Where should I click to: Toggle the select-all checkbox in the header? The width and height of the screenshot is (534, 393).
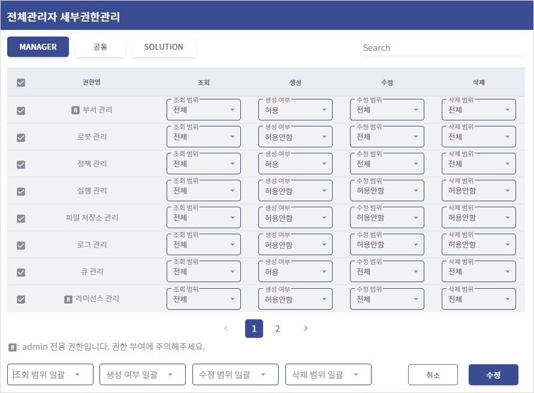[21, 82]
